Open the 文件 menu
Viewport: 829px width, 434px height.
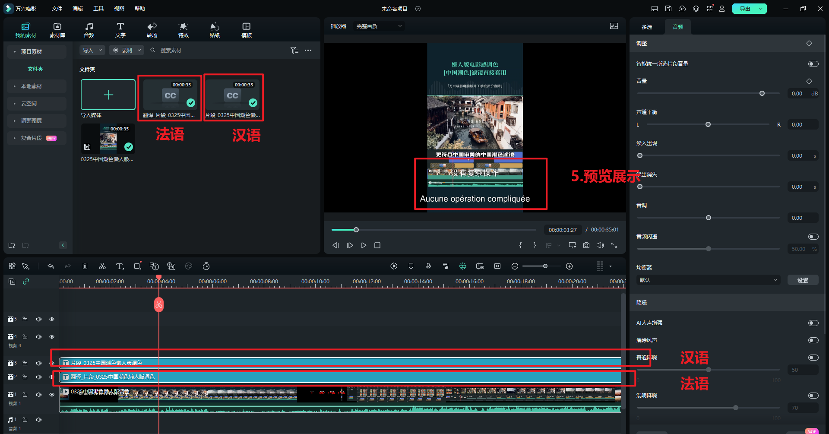57,9
